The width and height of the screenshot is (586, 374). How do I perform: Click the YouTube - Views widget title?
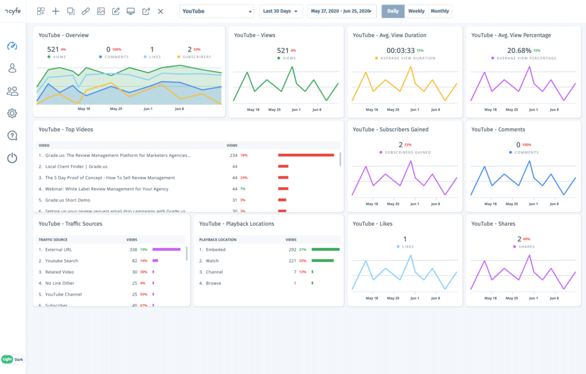pos(255,35)
